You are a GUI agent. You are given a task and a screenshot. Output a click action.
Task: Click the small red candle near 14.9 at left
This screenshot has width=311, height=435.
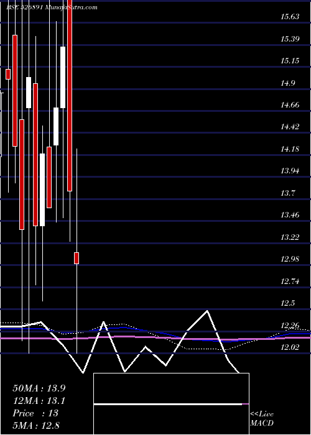[8, 74]
